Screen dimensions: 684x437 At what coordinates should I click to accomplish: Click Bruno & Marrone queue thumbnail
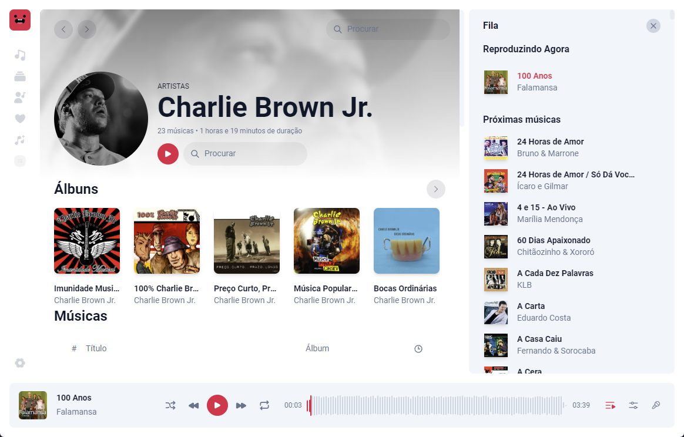click(x=496, y=148)
